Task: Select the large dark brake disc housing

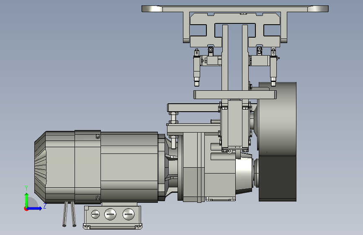Action: point(277,142)
